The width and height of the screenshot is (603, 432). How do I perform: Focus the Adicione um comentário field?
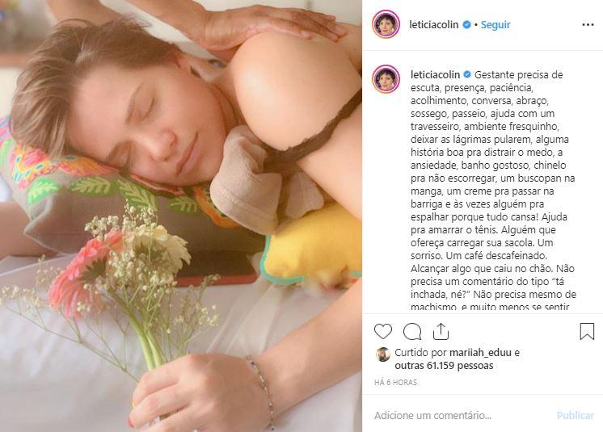(462, 416)
